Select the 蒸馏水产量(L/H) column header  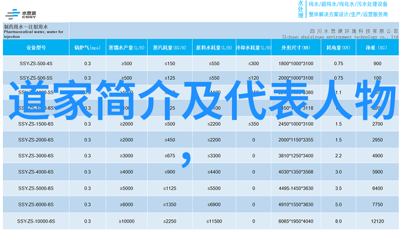[x=126, y=47]
